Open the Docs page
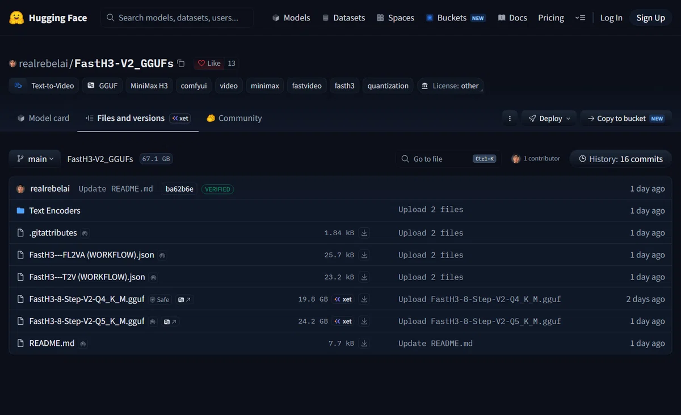This screenshot has width=681, height=415. 512,18
